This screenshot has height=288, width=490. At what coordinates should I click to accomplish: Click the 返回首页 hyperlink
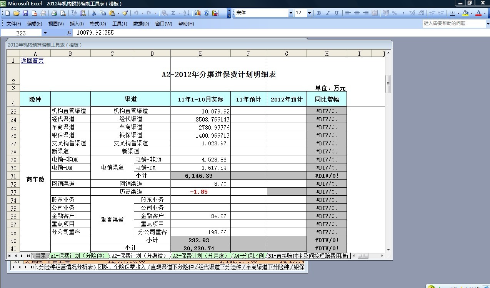[32, 60]
